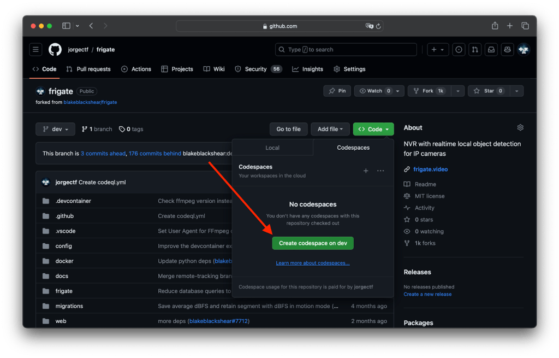The width and height of the screenshot is (559, 358).
Task: Open the config folder
Action: pos(64,246)
